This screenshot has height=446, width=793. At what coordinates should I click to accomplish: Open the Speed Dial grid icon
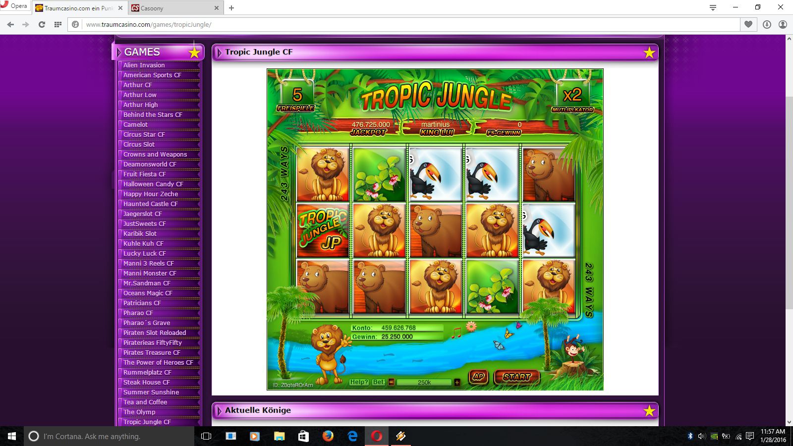pos(58,24)
